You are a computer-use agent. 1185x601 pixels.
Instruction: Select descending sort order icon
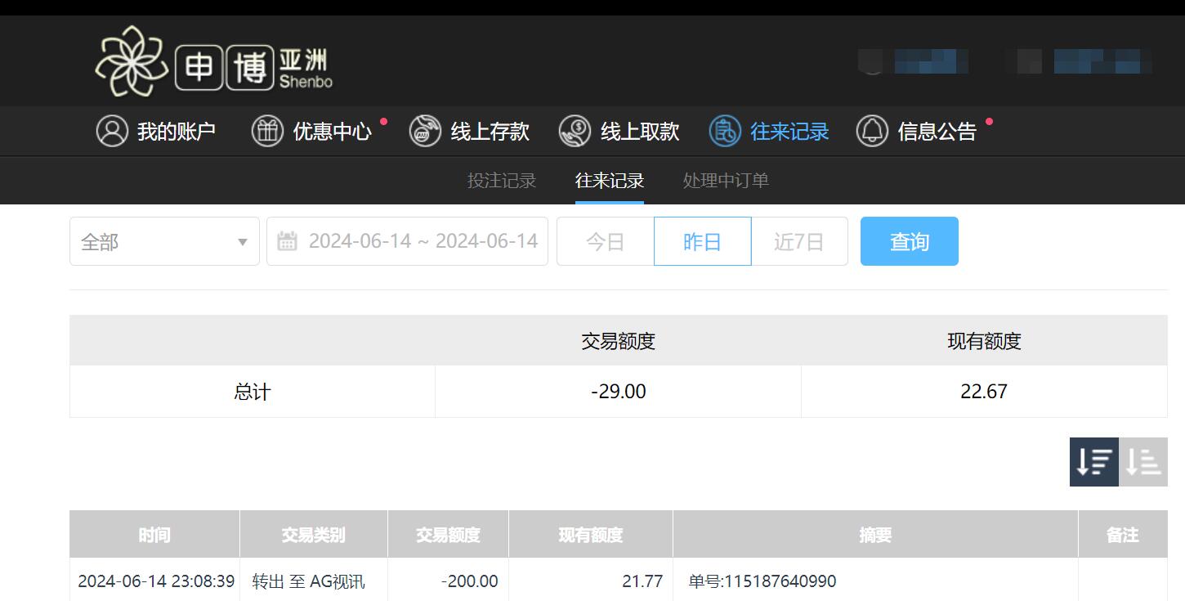coord(1093,461)
